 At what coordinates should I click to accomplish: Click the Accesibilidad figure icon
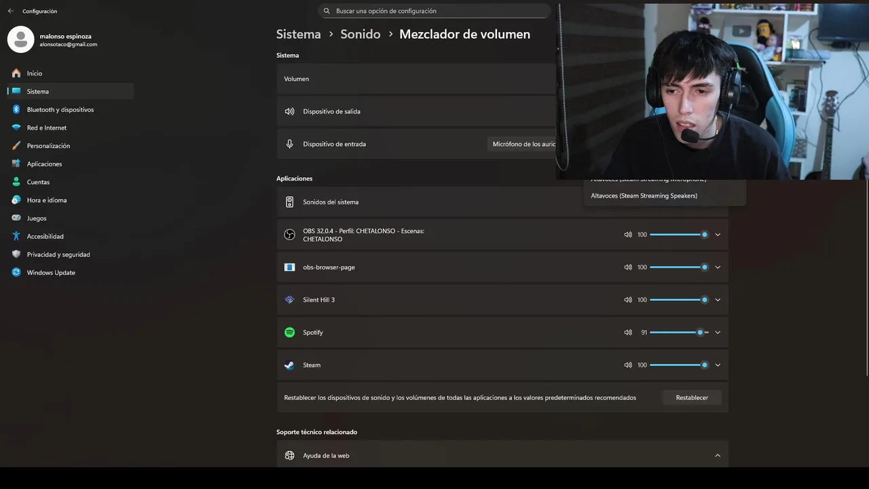click(16, 236)
